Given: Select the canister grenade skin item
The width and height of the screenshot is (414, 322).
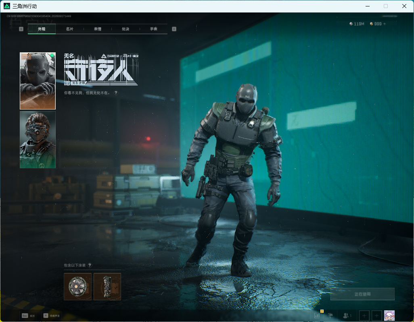Looking at the screenshot, I should click(x=107, y=287).
